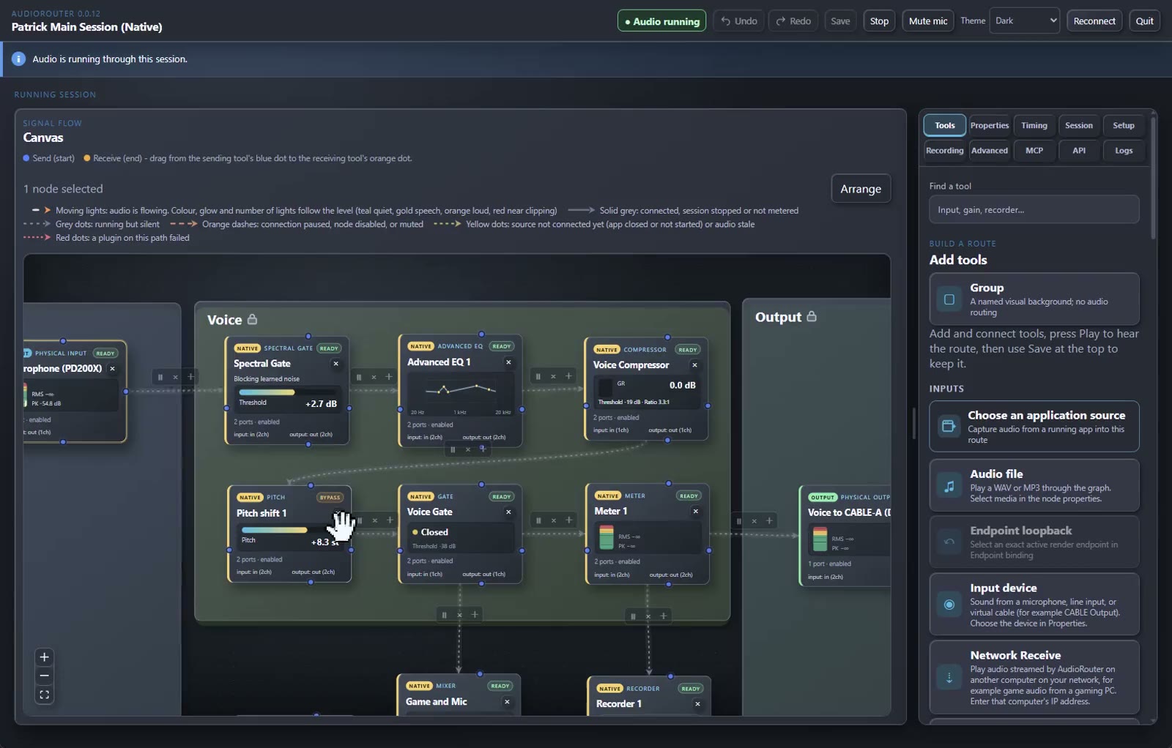Add an Input device tool
The image size is (1172, 748).
click(1034, 605)
